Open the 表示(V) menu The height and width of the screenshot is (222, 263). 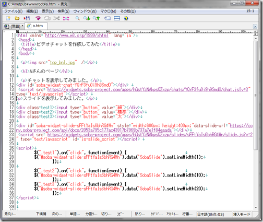coord(48,11)
